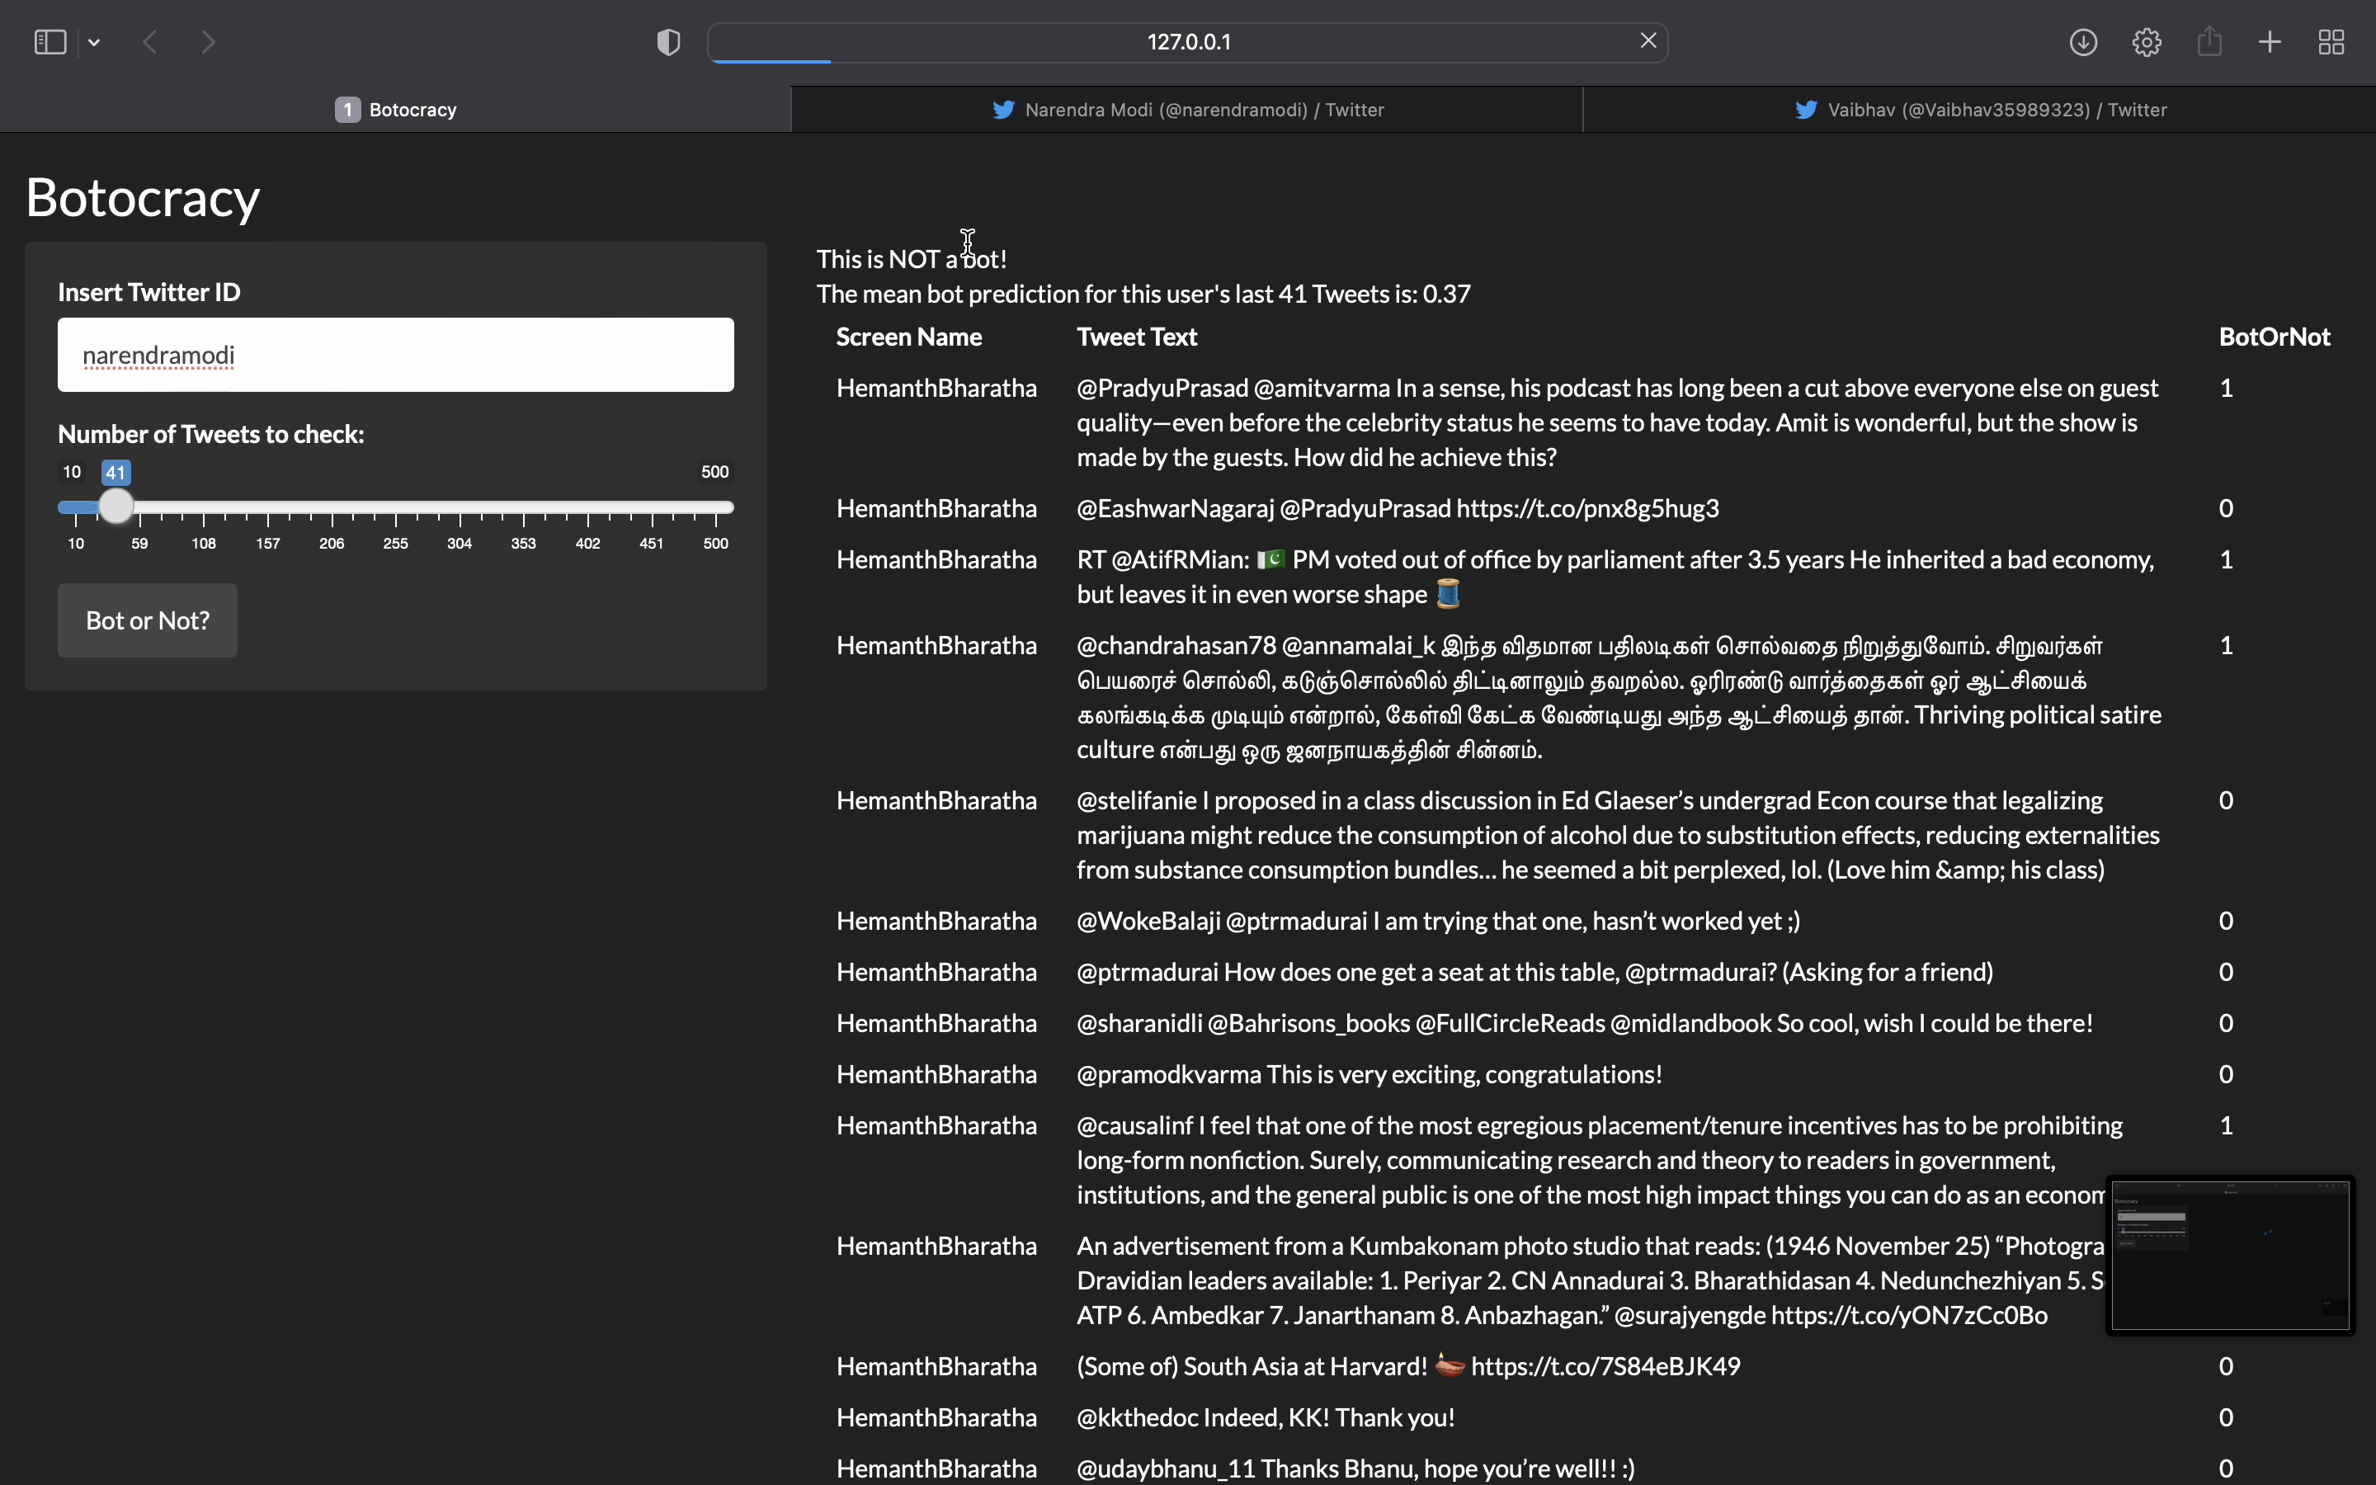Click the address bar showing 127.0.0.1
Image resolution: width=2376 pixels, height=1485 pixels.
1188,42
